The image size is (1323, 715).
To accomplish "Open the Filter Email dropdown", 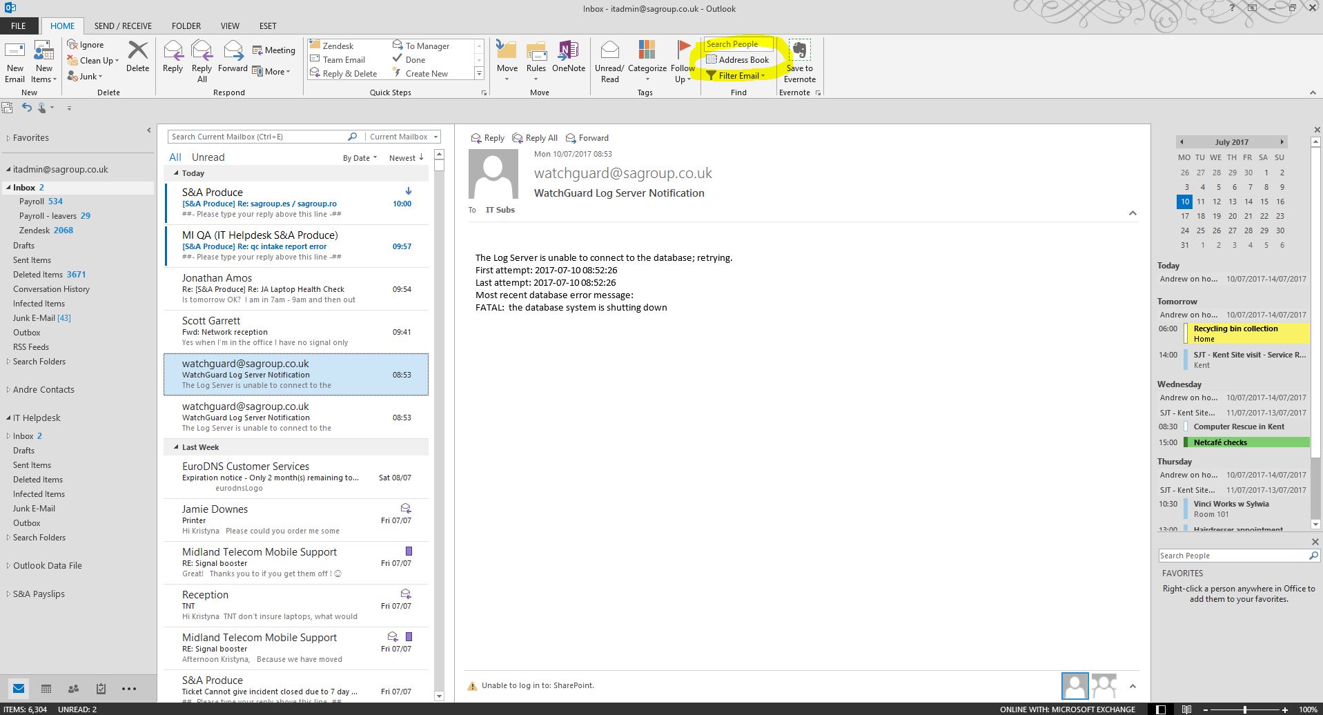I will tap(736, 76).
